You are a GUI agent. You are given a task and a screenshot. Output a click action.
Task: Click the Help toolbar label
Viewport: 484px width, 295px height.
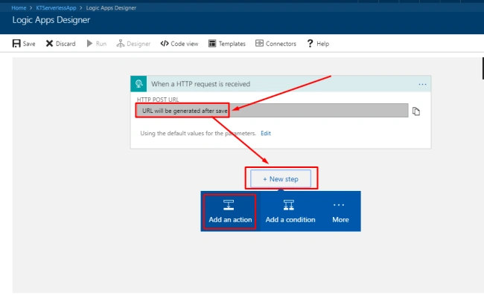tap(323, 44)
